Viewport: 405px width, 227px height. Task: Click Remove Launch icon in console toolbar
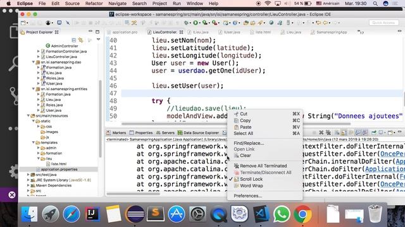(321, 132)
